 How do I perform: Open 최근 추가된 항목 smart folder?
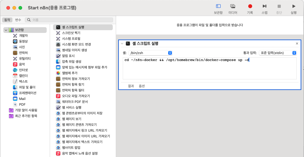(26, 116)
